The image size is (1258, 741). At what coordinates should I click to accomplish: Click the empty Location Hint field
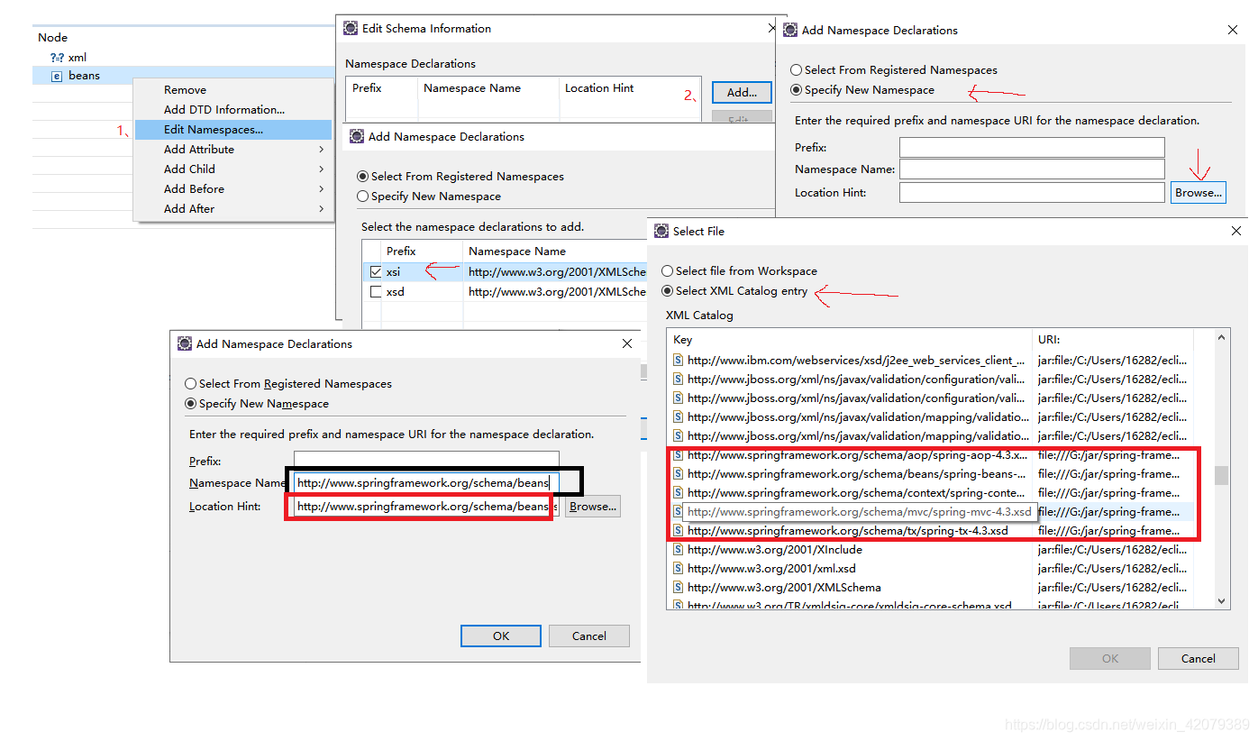[x=1032, y=192]
